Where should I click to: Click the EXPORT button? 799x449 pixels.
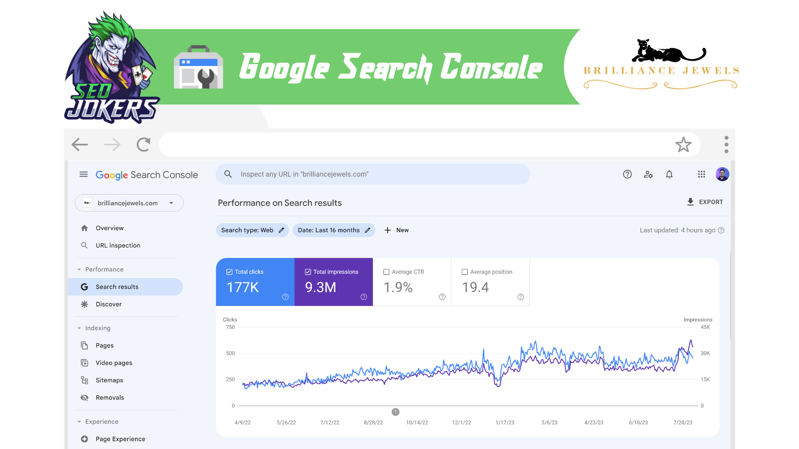click(705, 202)
